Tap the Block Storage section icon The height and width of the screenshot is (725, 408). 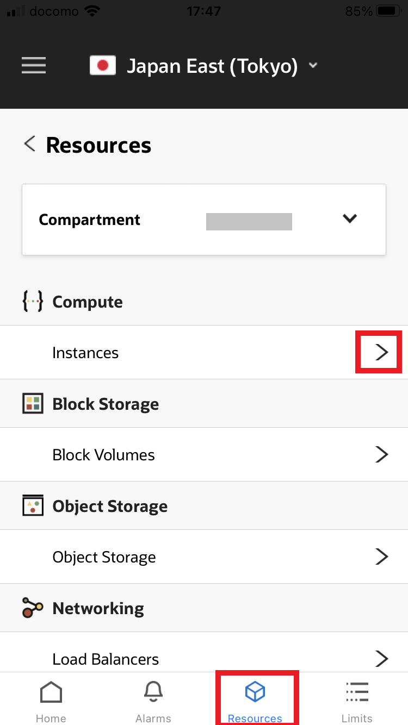[33, 404]
